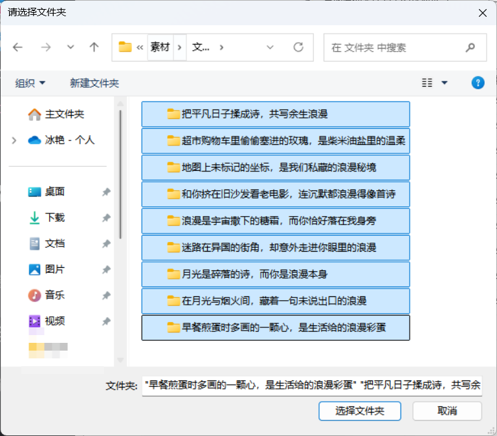
Task: Go forward using the right arrow
Action: [46, 47]
